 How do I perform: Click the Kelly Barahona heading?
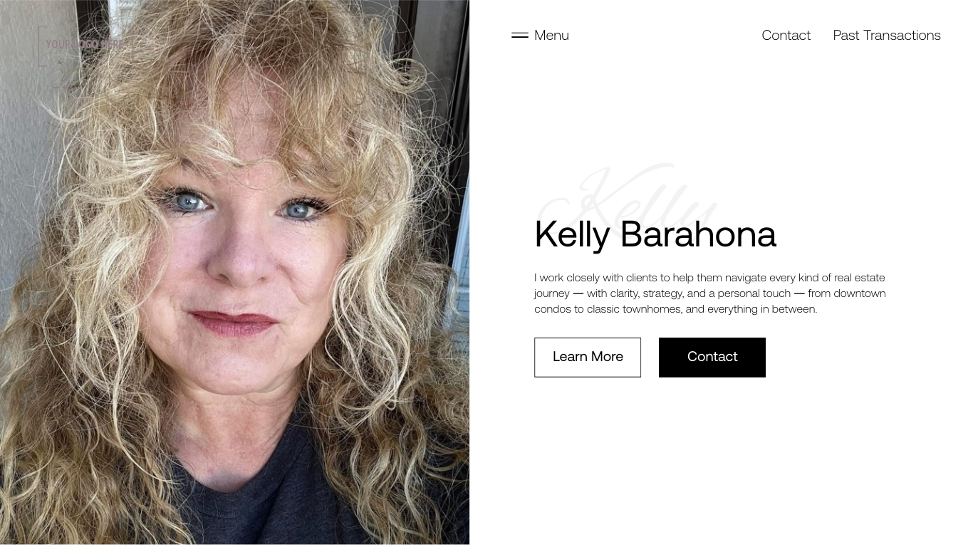pyautogui.click(x=655, y=234)
